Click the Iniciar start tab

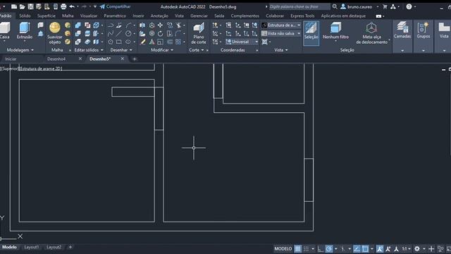(x=11, y=59)
